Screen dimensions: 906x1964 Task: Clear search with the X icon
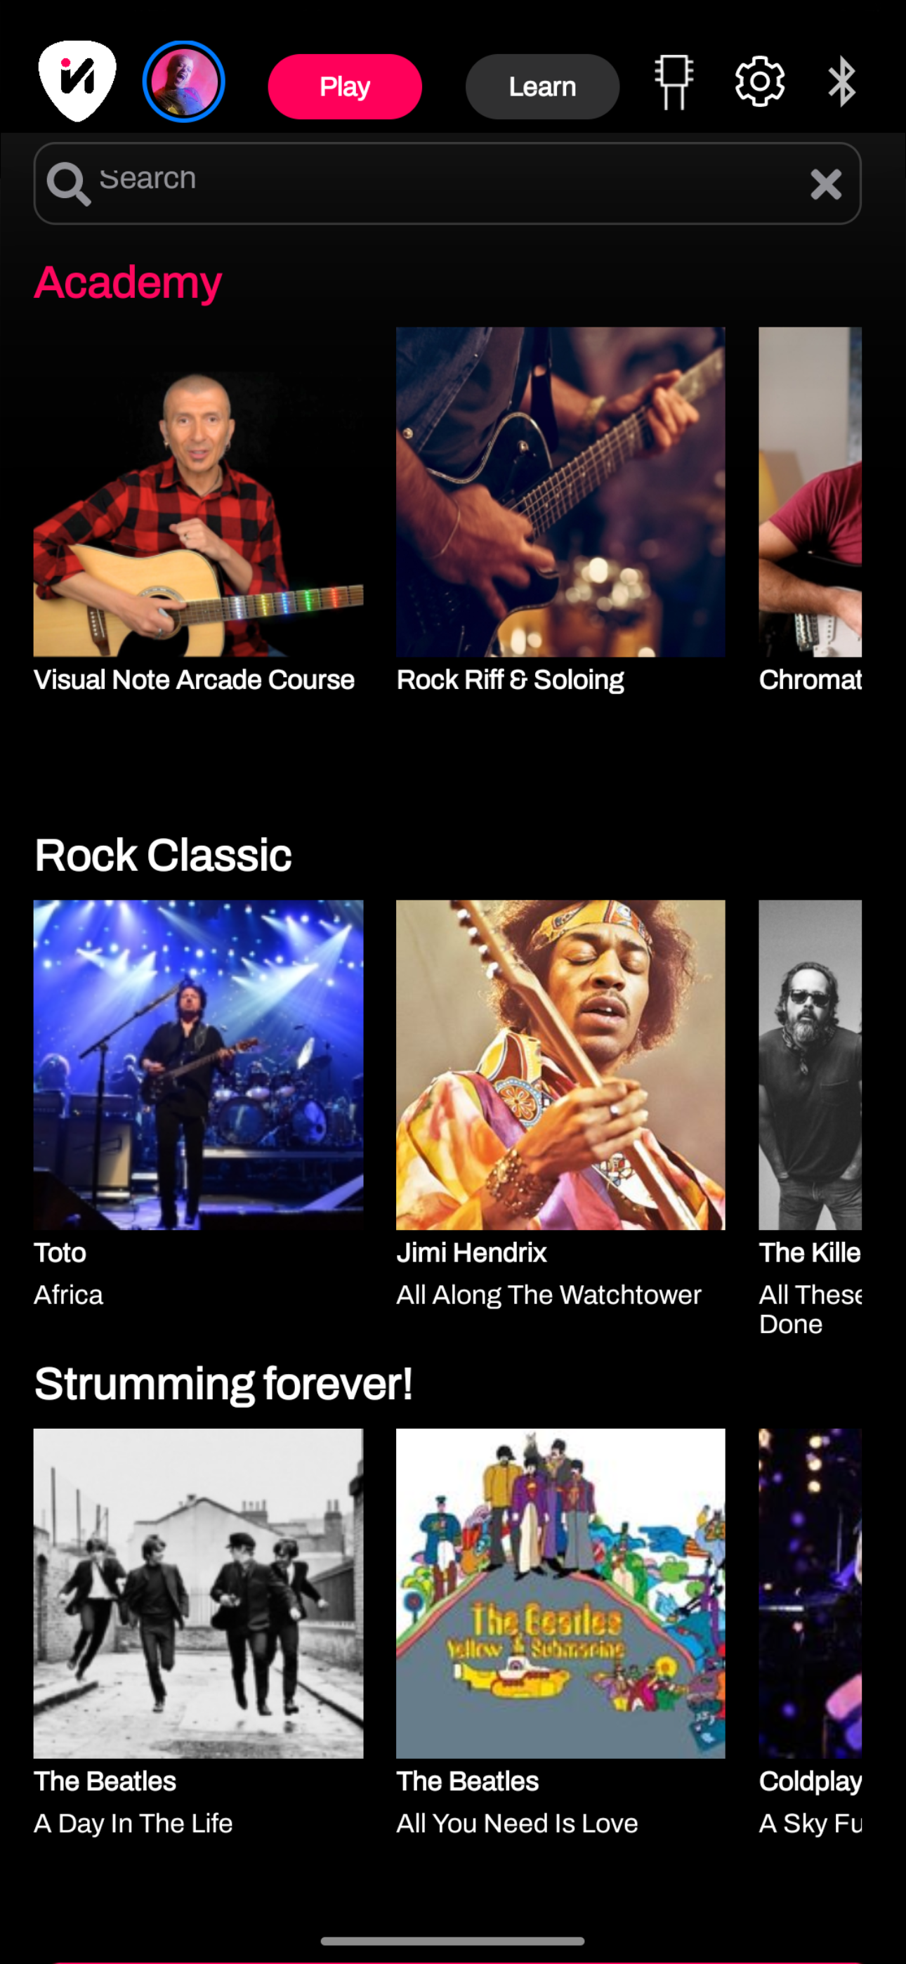tap(826, 184)
